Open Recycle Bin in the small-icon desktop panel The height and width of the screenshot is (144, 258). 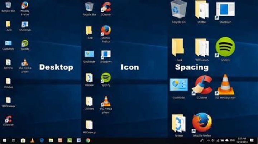8,7
